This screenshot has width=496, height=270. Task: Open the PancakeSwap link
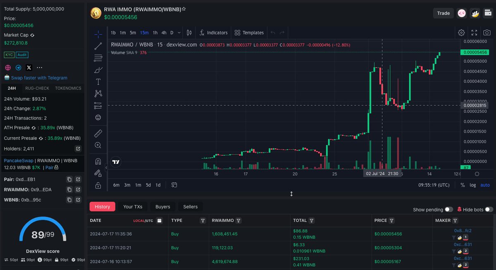coord(19,160)
